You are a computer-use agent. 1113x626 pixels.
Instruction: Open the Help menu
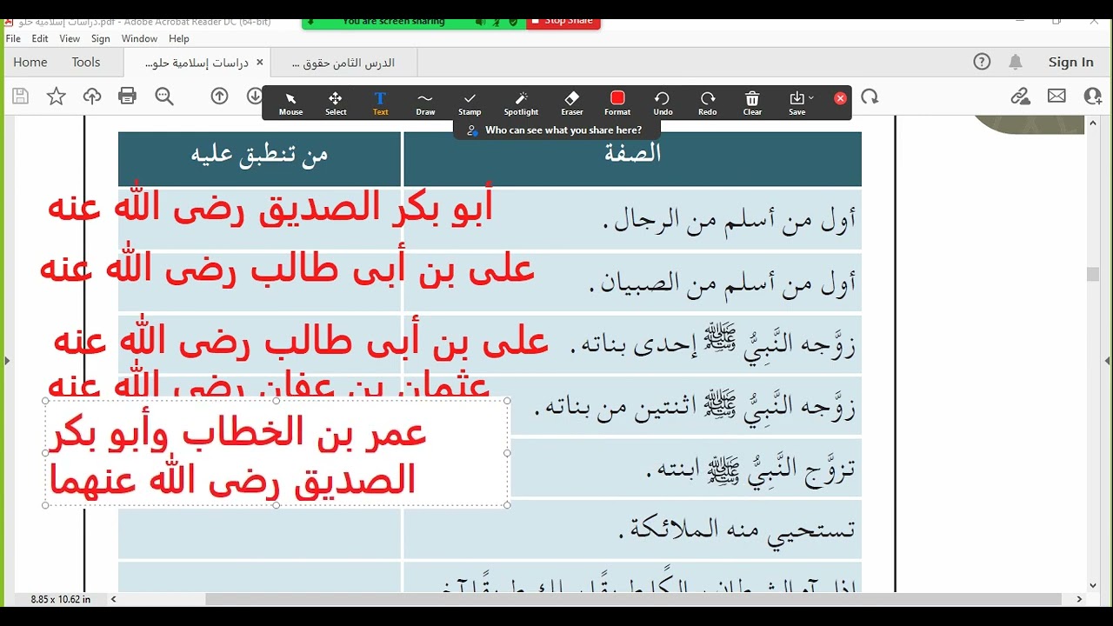[x=179, y=39]
